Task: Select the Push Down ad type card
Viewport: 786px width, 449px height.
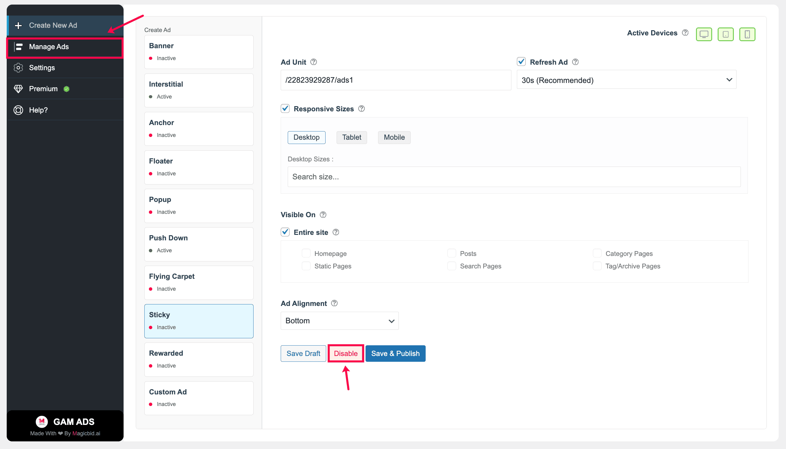Action: pos(199,244)
